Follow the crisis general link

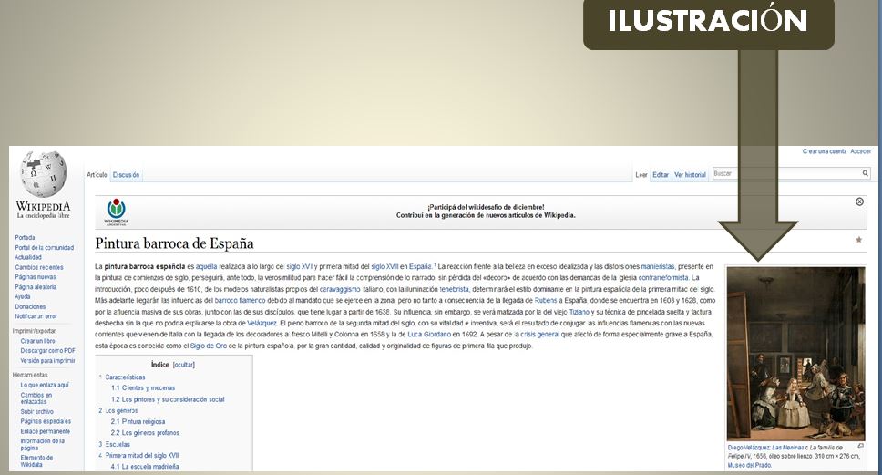540,335
